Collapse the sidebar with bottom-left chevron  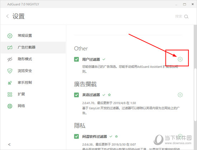pos(9,145)
